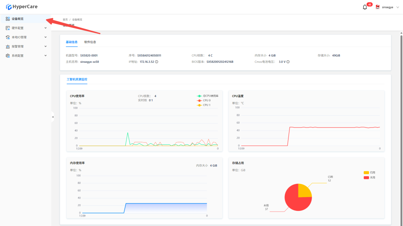Viewport: 403px width, 226px height.
Task: Collapse the sidebar with the handle arrow
Action: tap(53, 117)
